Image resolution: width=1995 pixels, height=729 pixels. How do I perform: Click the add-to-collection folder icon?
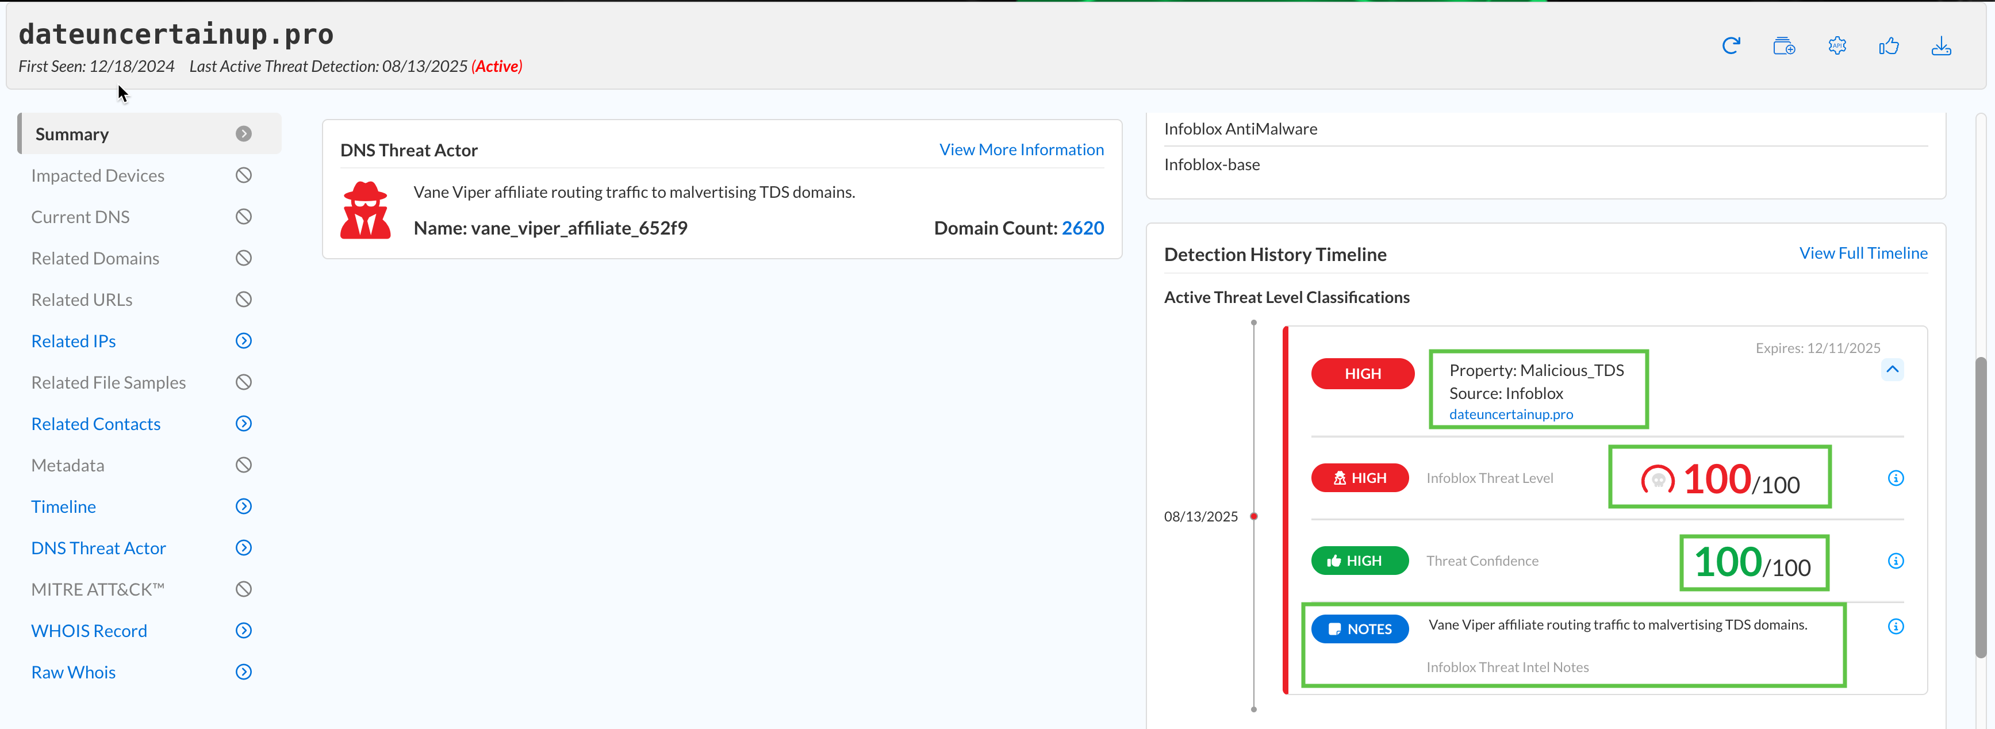[1783, 46]
